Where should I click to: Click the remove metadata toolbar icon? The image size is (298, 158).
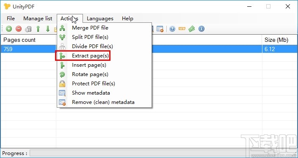tap(160, 29)
